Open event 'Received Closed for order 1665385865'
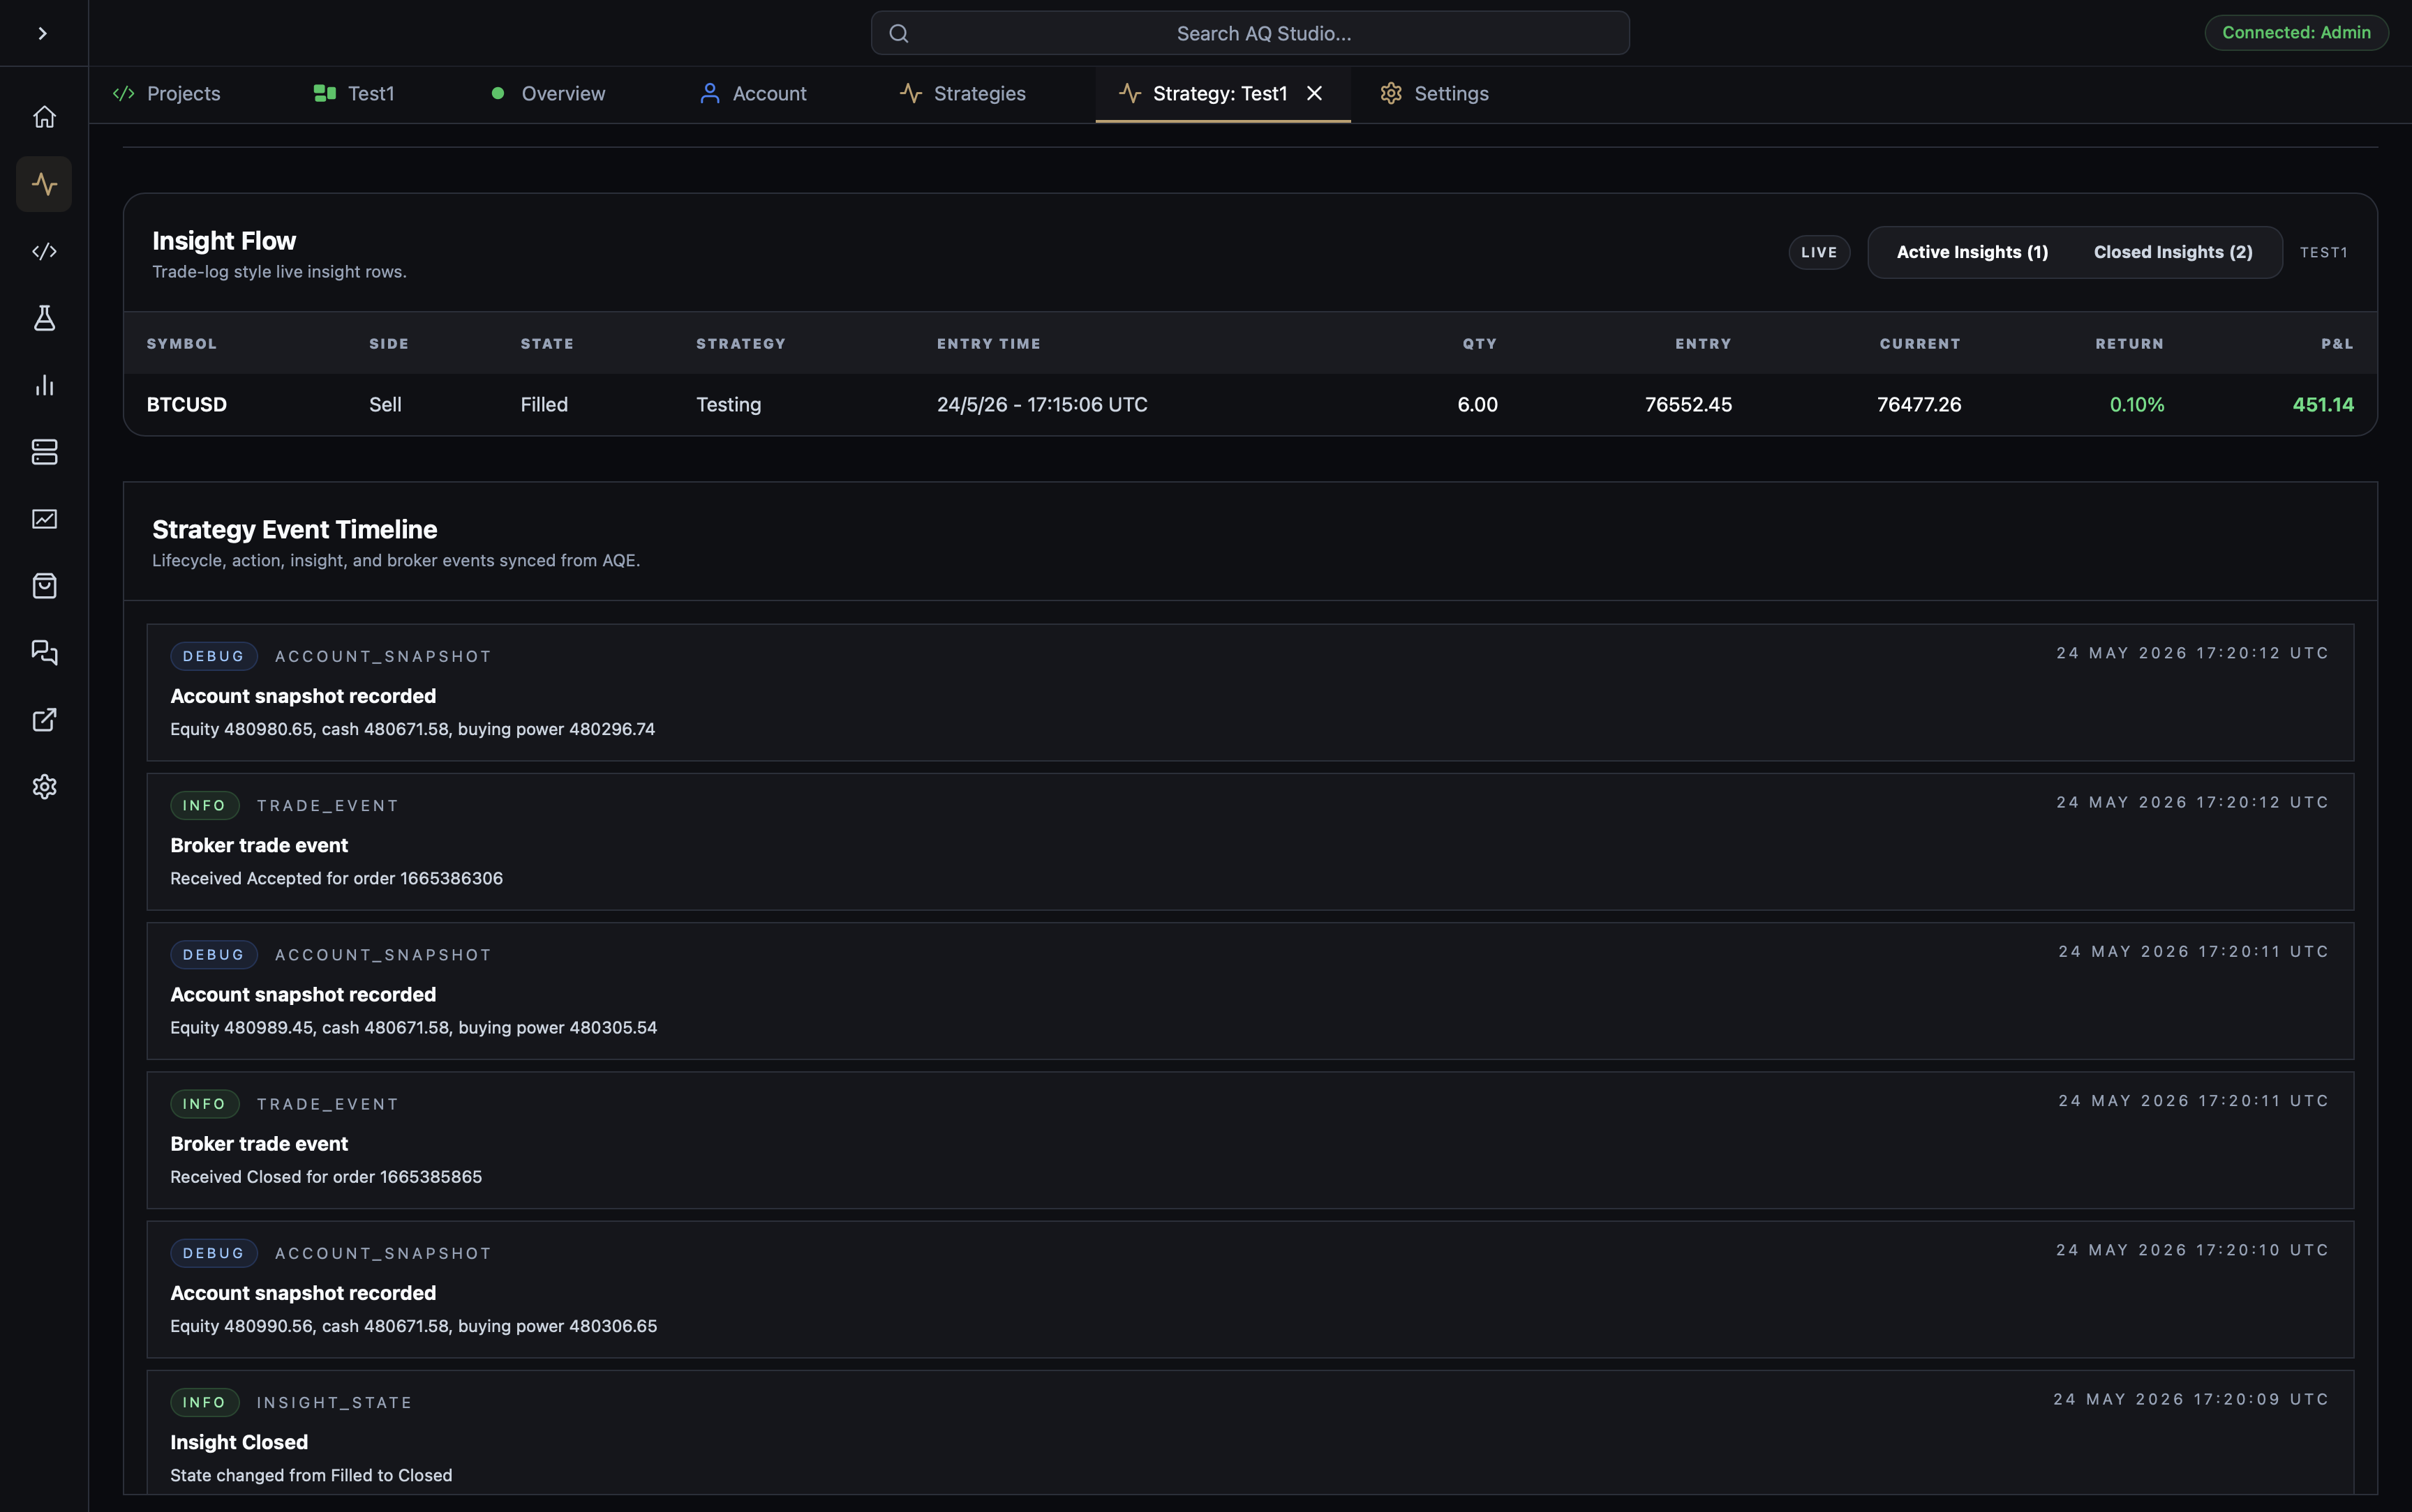 [x=1249, y=1140]
